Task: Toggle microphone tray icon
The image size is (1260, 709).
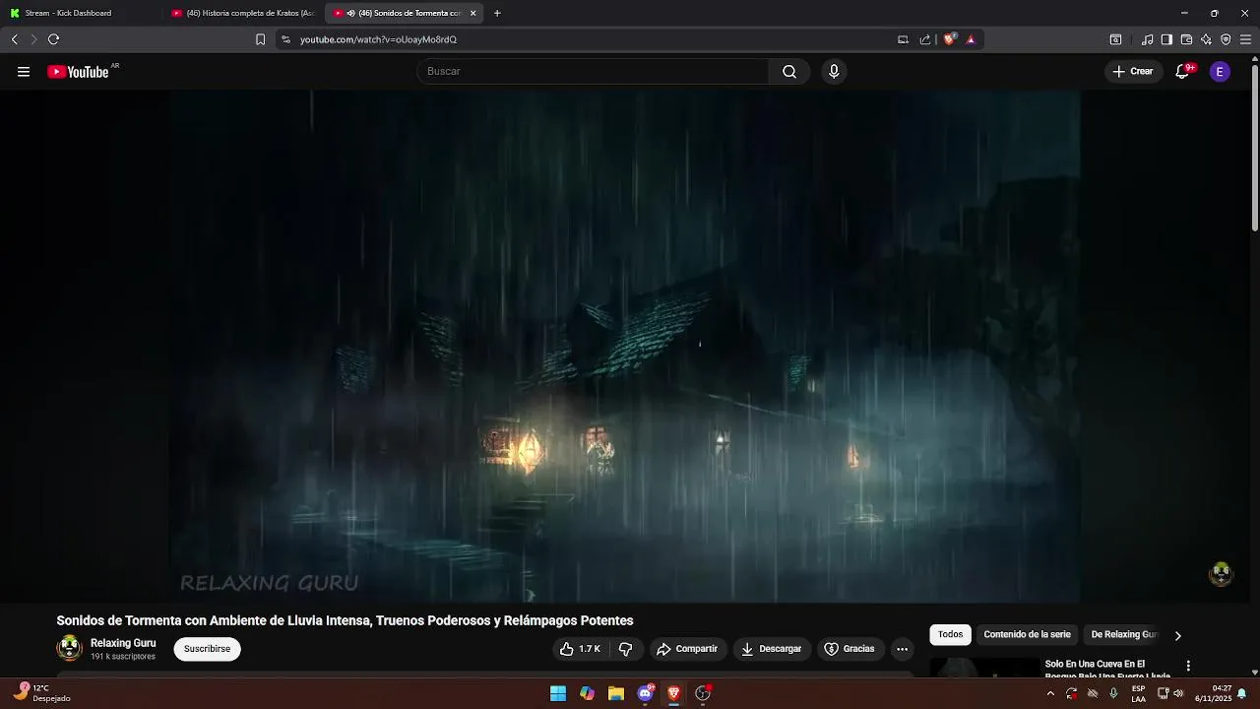Action: click(x=1113, y=693)
